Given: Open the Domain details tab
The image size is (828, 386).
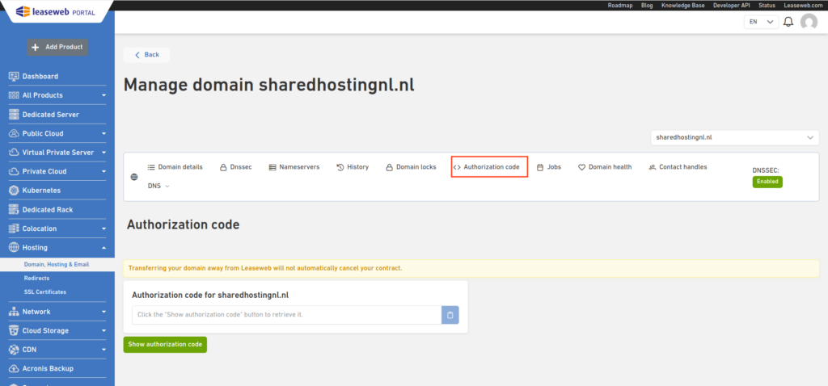Looking at the screenshot, I should pyautogui.click(x=175, y=167).
